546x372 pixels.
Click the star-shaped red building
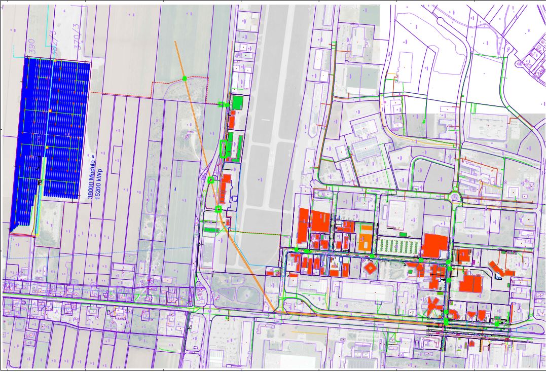pyautogui.click(x=433, y=306)
